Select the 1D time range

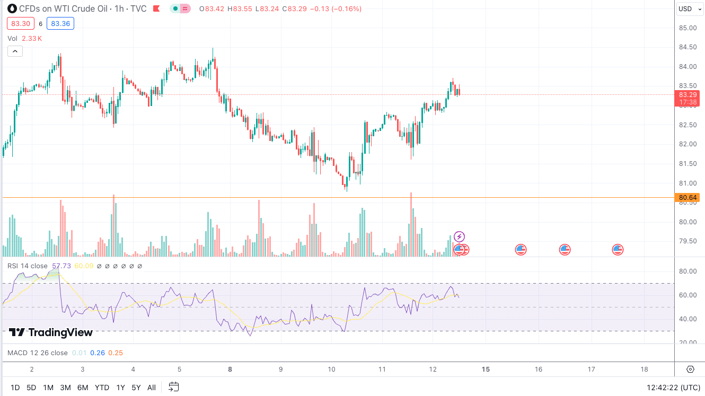[x=15, y=388]
